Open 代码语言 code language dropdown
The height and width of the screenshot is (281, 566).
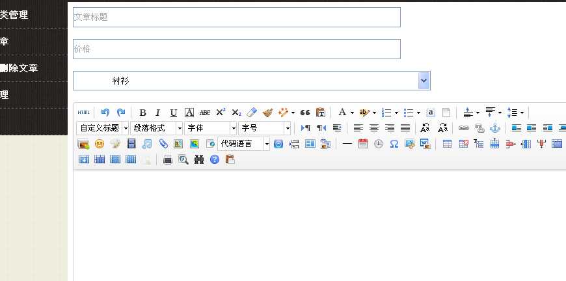244,144
